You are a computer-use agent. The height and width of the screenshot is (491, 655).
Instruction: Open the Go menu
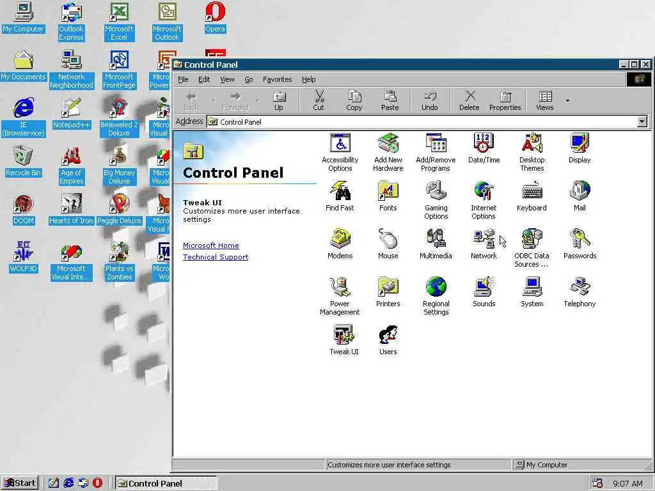[x=249, y=79]
